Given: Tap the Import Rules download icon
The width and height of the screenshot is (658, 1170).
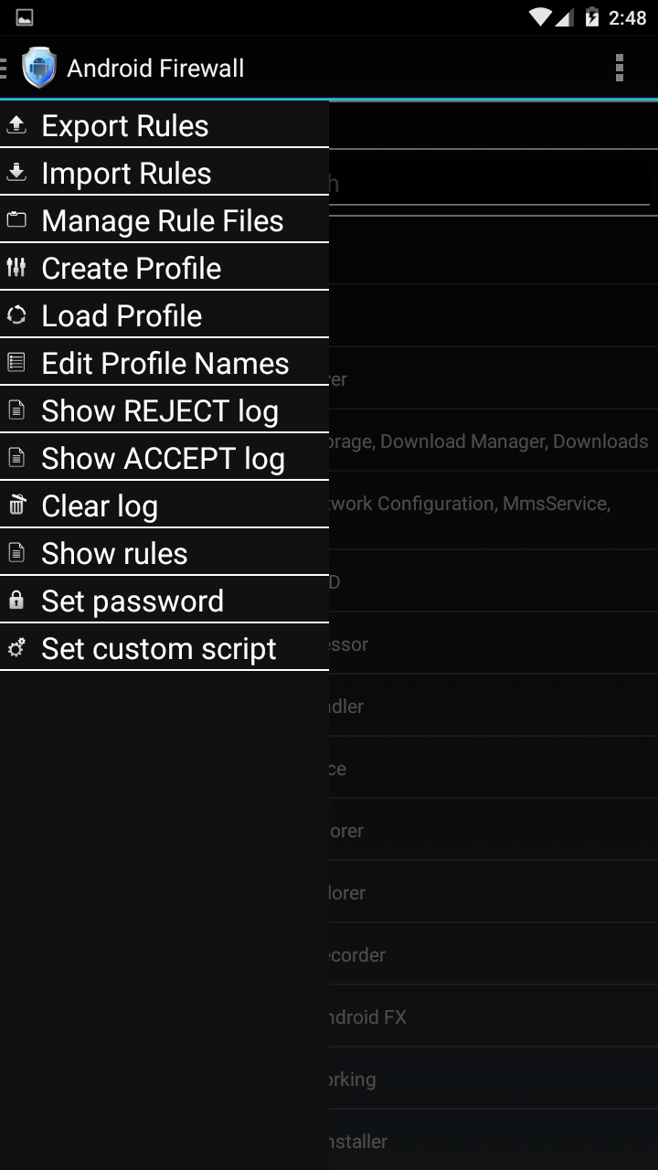Looking at the screenshot, I should [16, 173].
